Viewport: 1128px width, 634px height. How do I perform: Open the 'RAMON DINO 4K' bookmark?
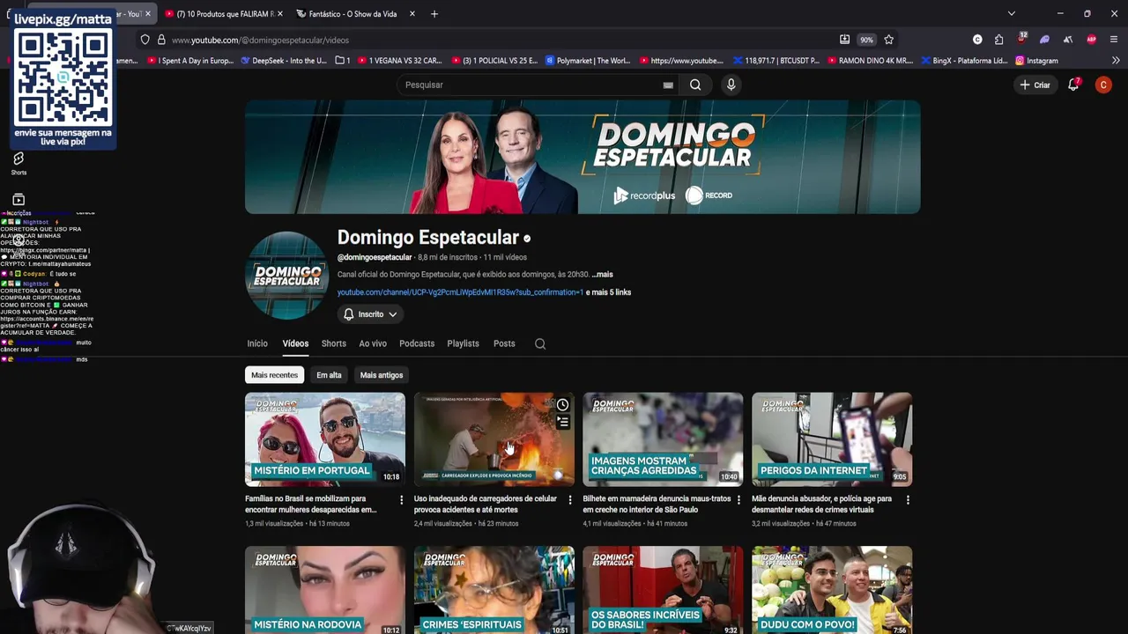click(870, 61)
